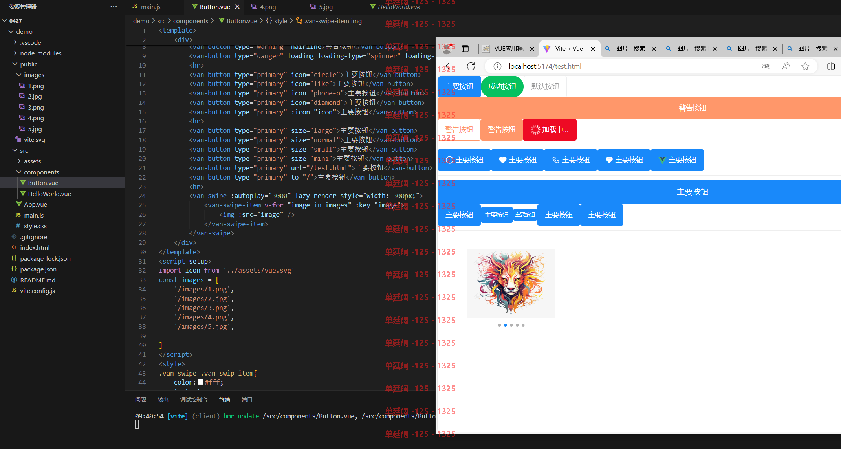Image resolution: width=841 pixels, height=449 pixels.
Task: Refresh the browser page
Action: coord(471,66)
